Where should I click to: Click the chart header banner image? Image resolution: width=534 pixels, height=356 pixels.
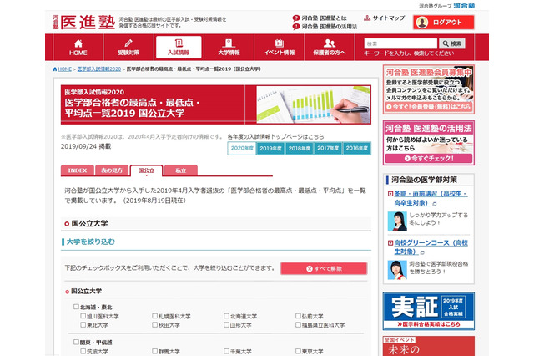point(314,104)
